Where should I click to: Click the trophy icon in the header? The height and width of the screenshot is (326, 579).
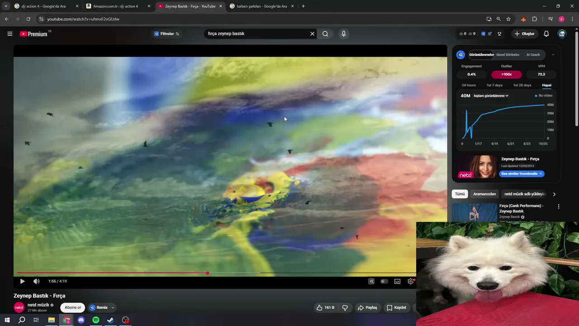(x=499, y=34)
